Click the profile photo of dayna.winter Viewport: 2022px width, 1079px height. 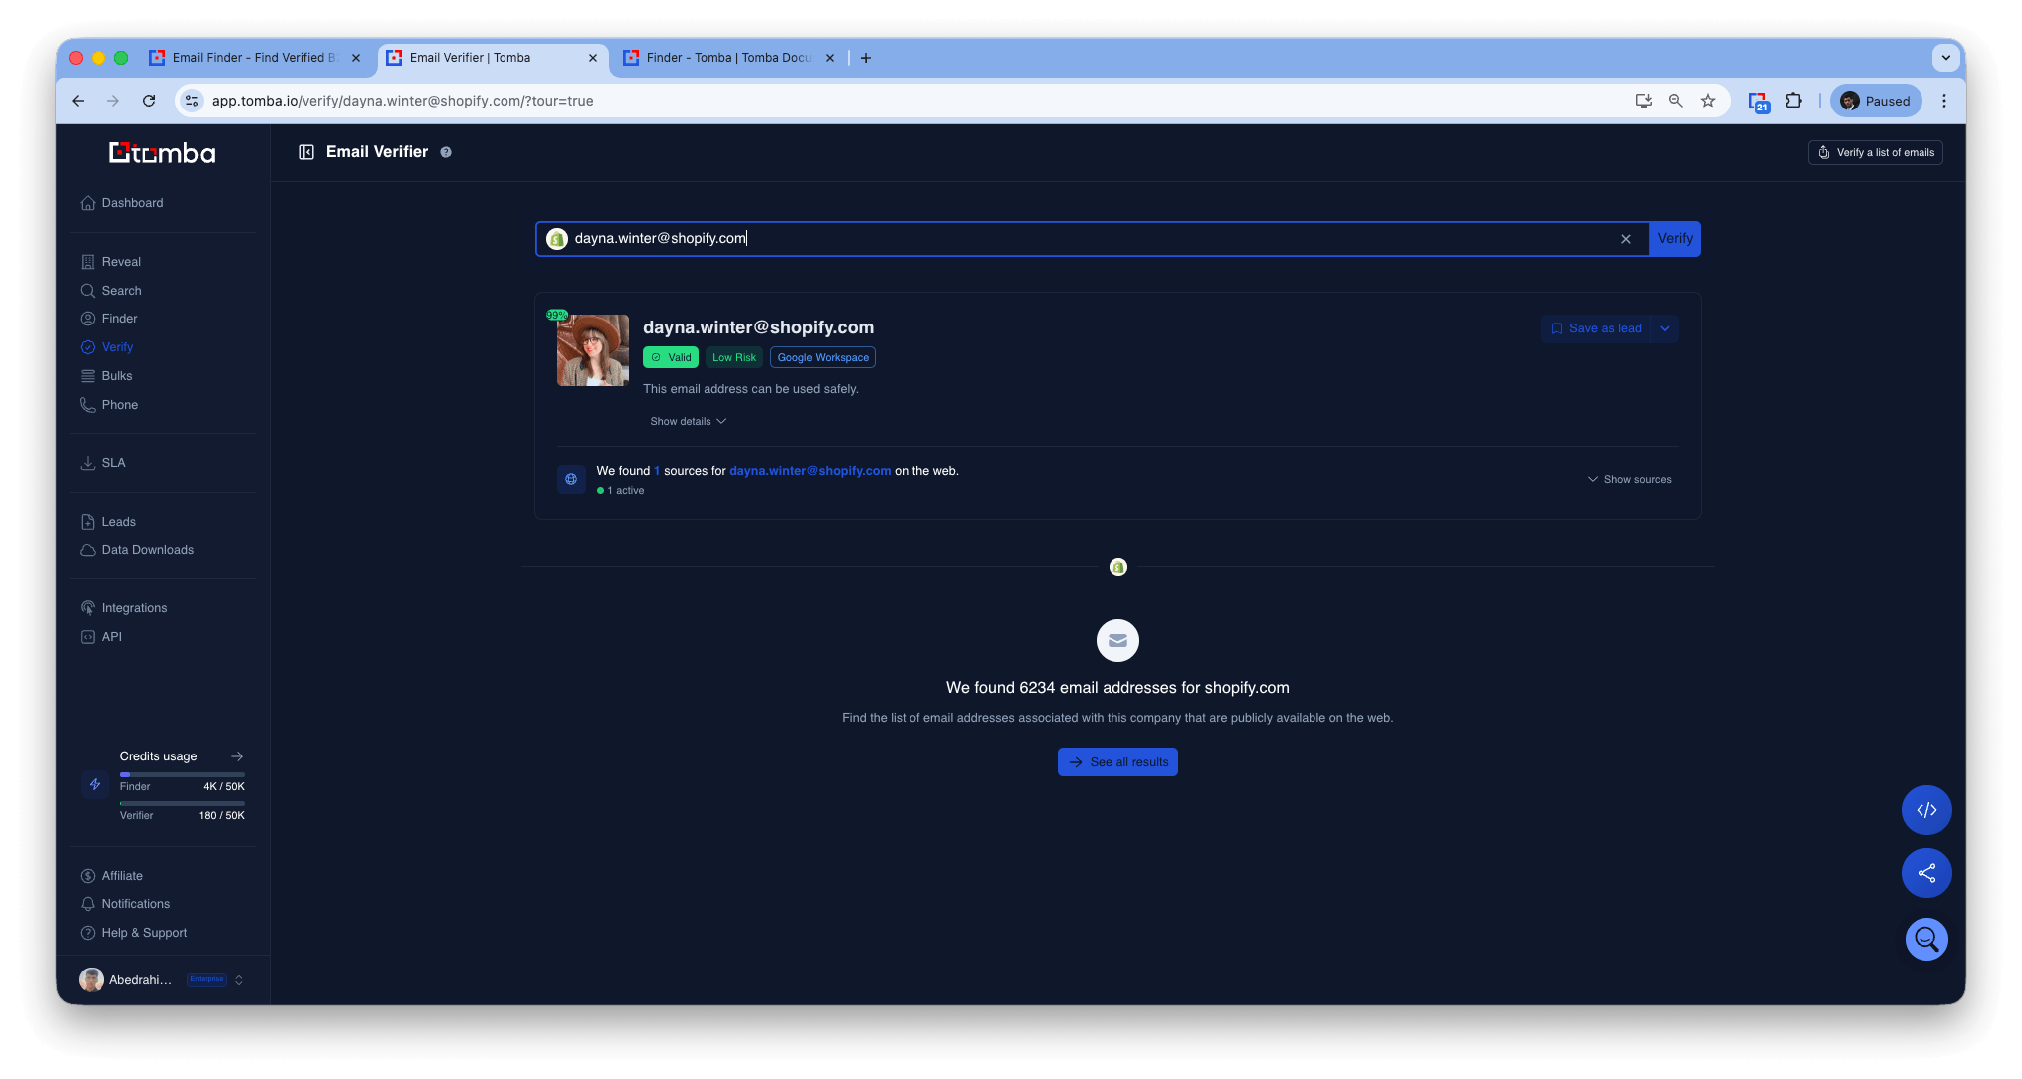coord(593,350)
